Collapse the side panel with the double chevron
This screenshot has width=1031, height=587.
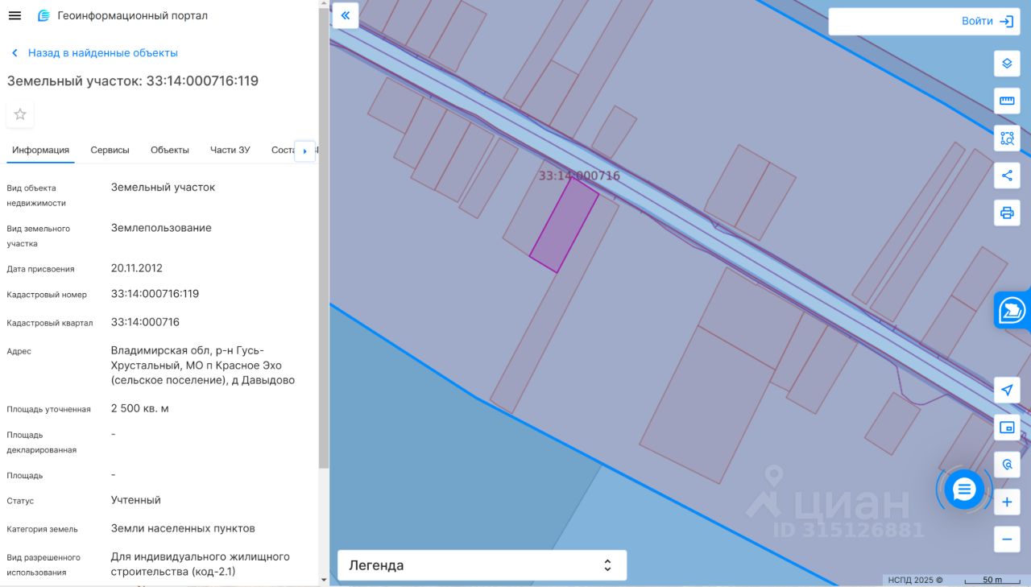tap(346, 15)
